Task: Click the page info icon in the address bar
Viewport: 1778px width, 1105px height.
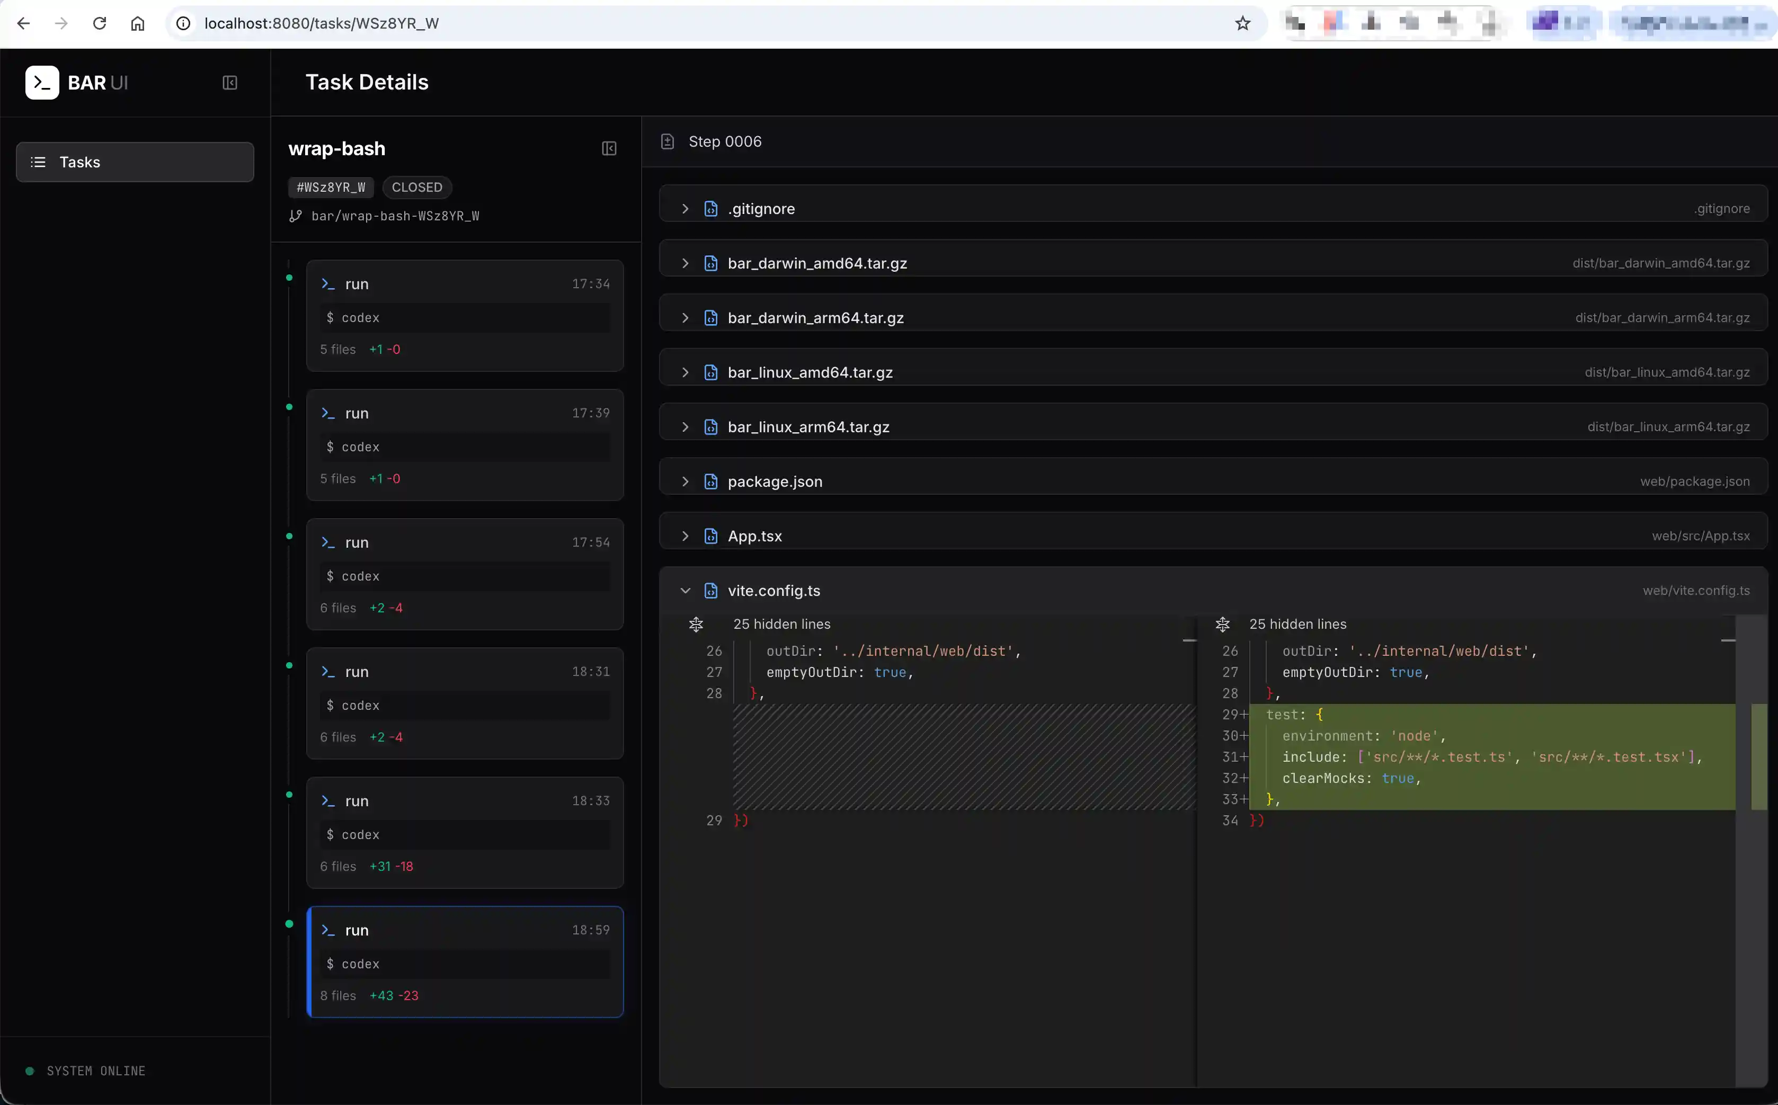Action: pyautogui.click(x=182, y=23)
